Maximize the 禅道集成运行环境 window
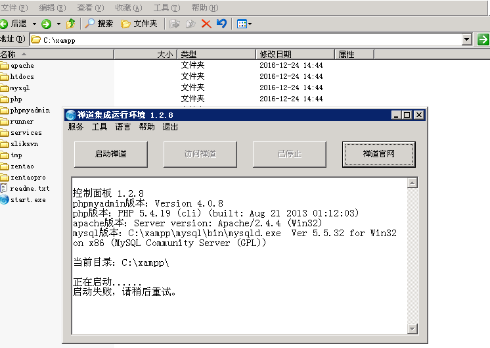The width and height of the screenshot is (490, 348). click(x=407, y=115)
